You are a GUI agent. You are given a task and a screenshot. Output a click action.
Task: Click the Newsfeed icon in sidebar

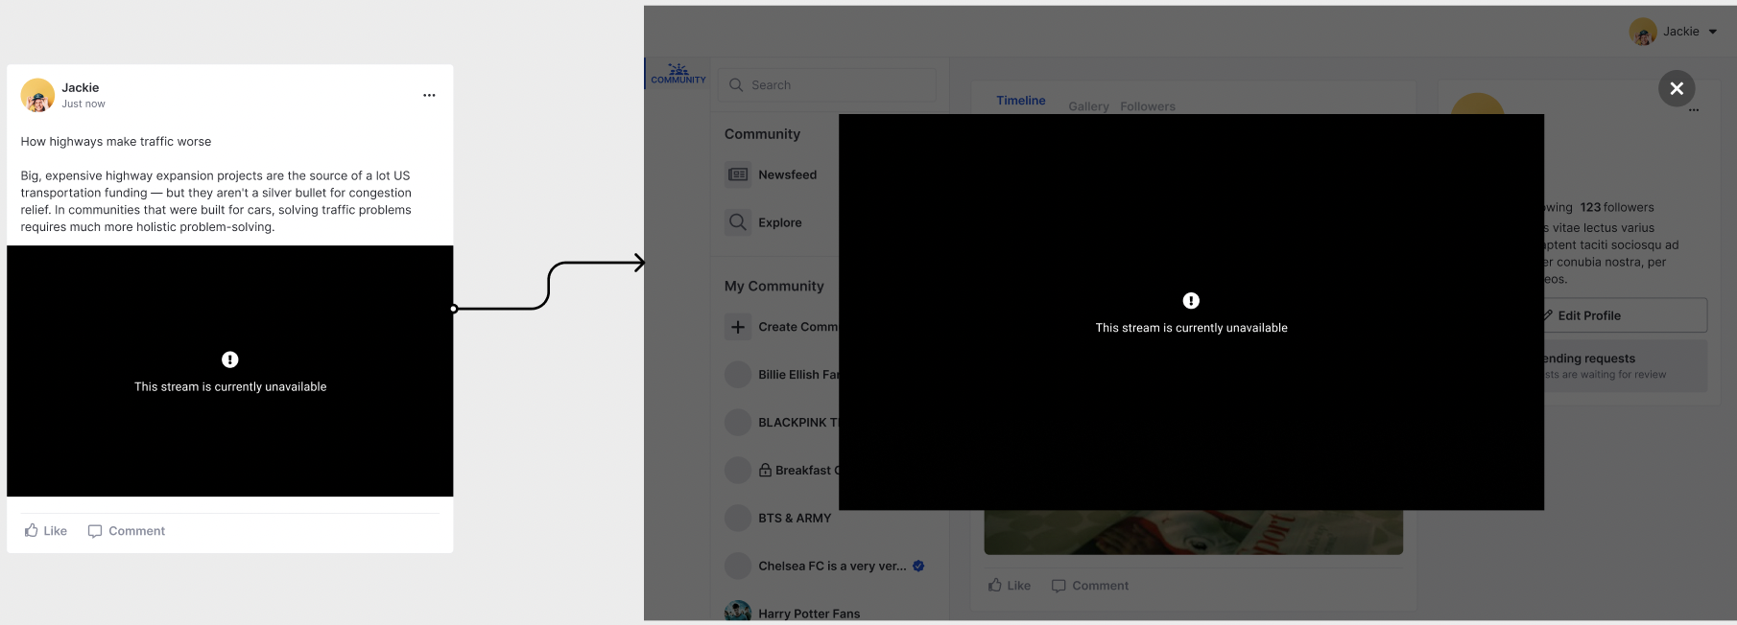coord(737,174)
